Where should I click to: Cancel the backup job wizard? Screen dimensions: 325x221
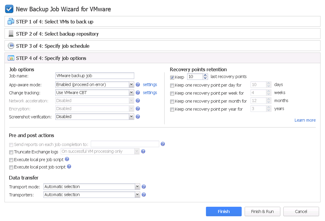[x=301, y=212]
